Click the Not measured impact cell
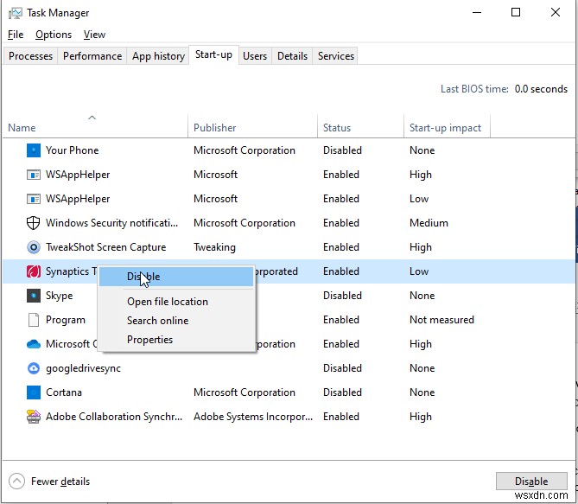Image resolution: width=578 pixels, height=504 pixels. pos(441,320)
